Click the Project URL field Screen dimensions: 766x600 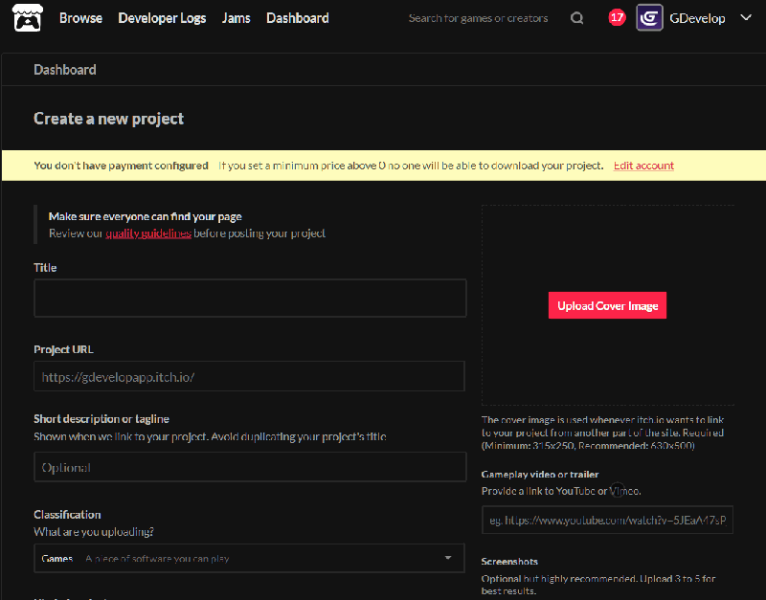pos(249,376)
